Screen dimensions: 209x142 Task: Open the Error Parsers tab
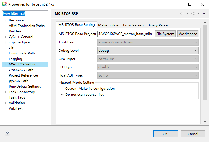(134, 25)
